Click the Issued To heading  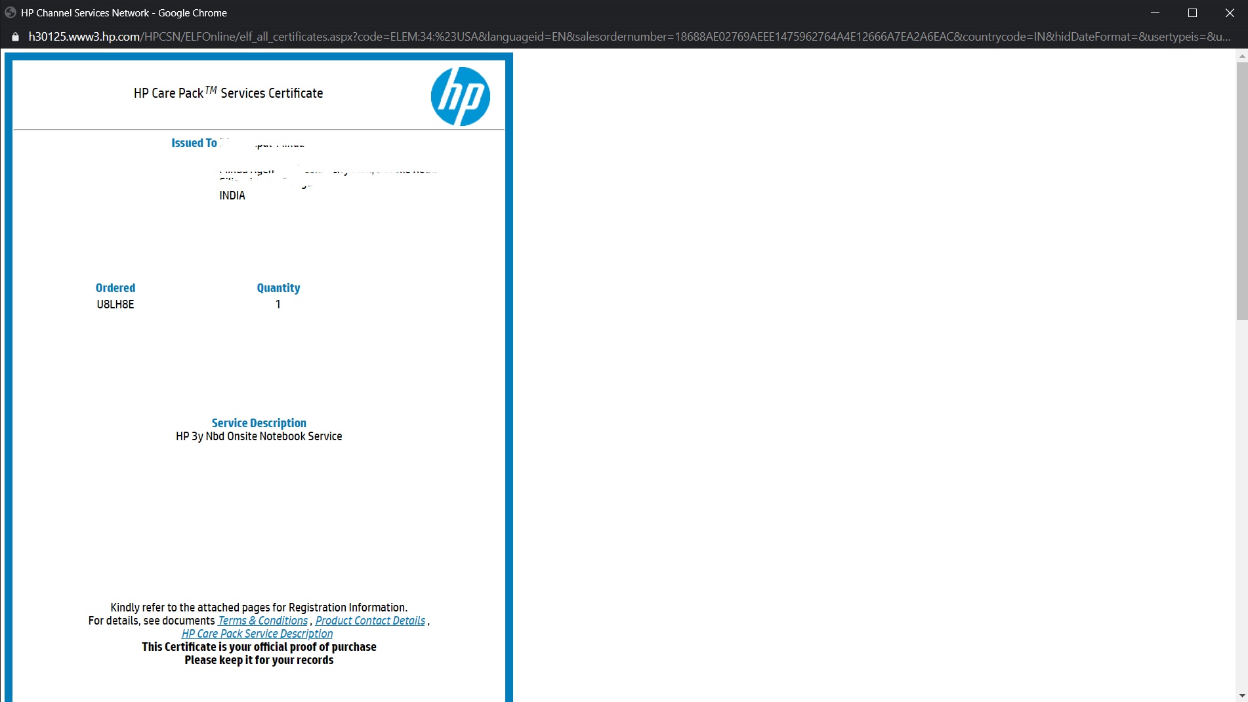(x=193, y=142)
